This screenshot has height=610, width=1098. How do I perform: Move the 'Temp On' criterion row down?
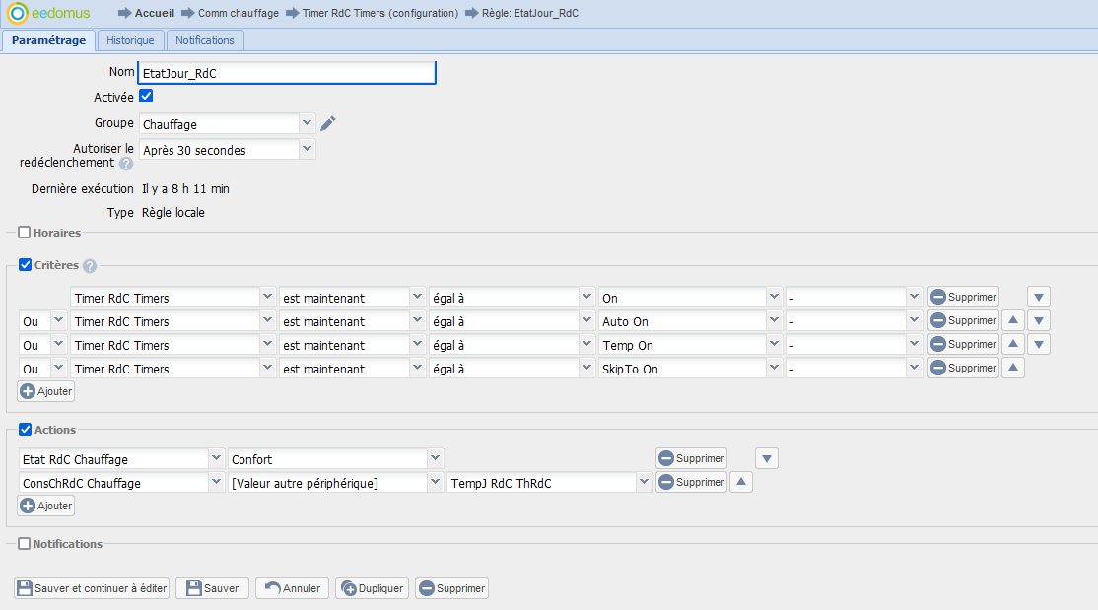click(x=1039, y=345)
